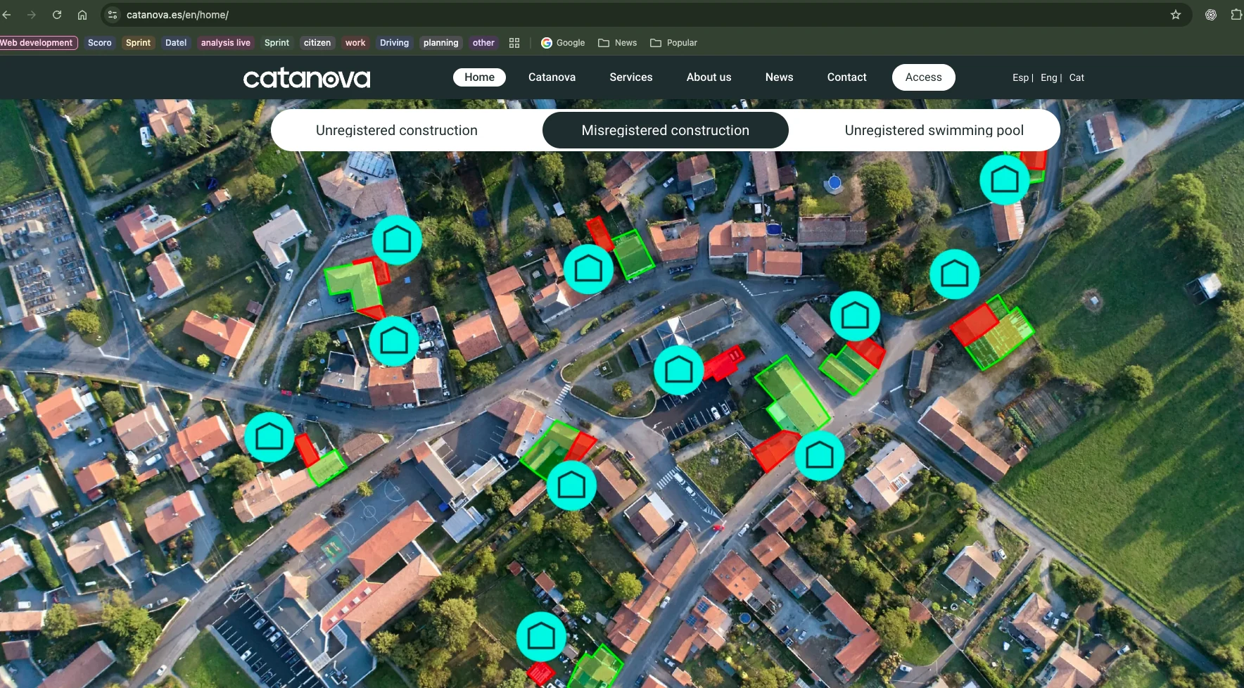Image resolution: width=1244 pixels, height=688 pixels.
Task: Open the Google bookmark
Action: point(563,43)
